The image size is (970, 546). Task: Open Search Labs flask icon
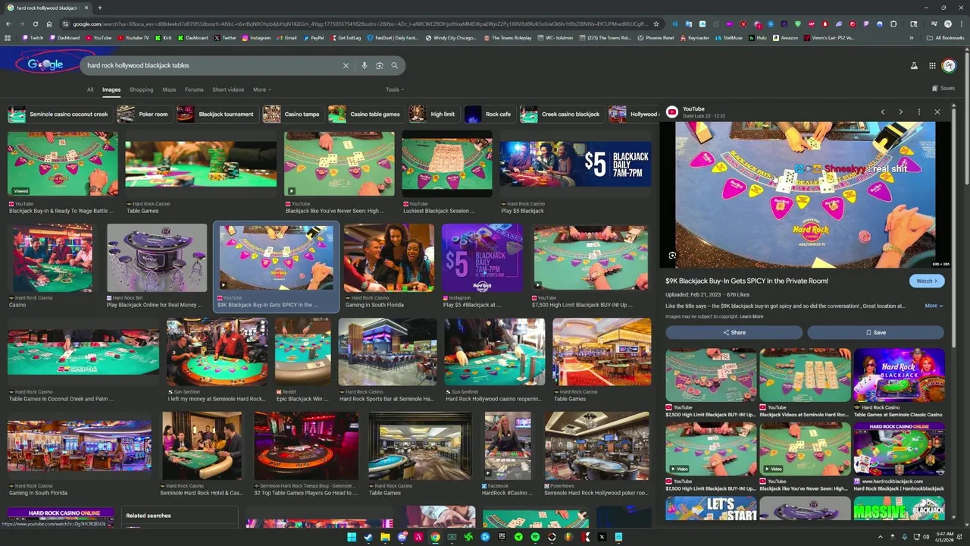[915, 66]
